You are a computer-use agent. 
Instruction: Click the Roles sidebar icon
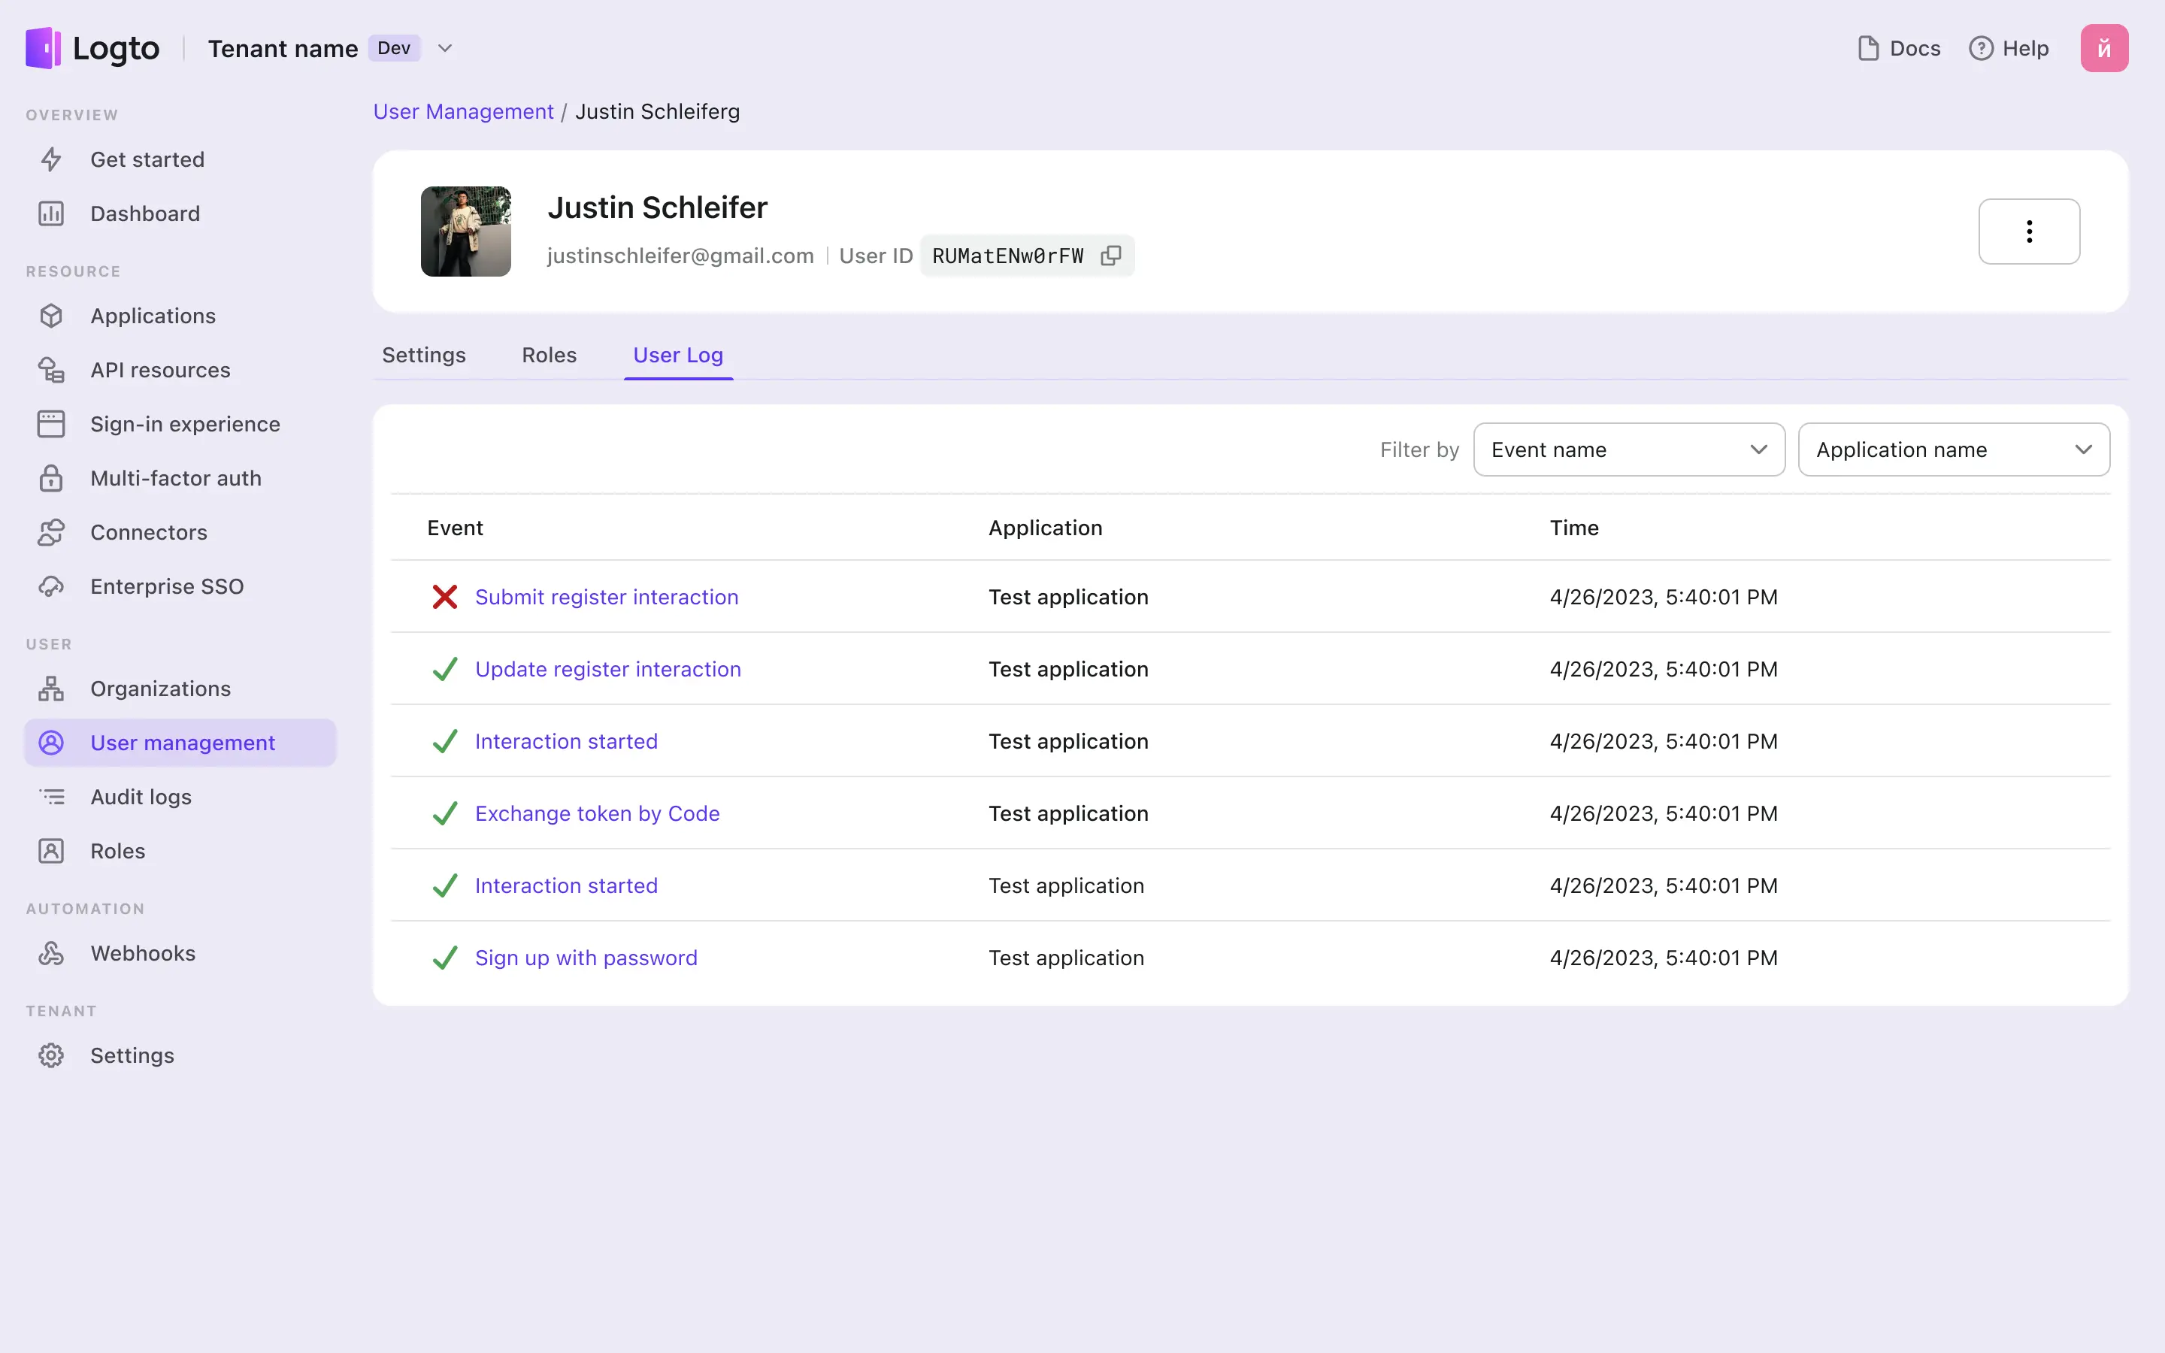(x=51, y=851)
